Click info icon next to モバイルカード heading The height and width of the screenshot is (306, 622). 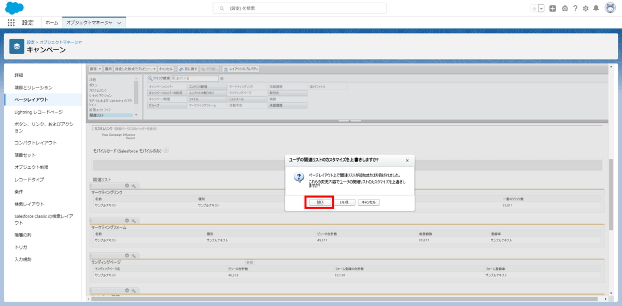[166, 150]
